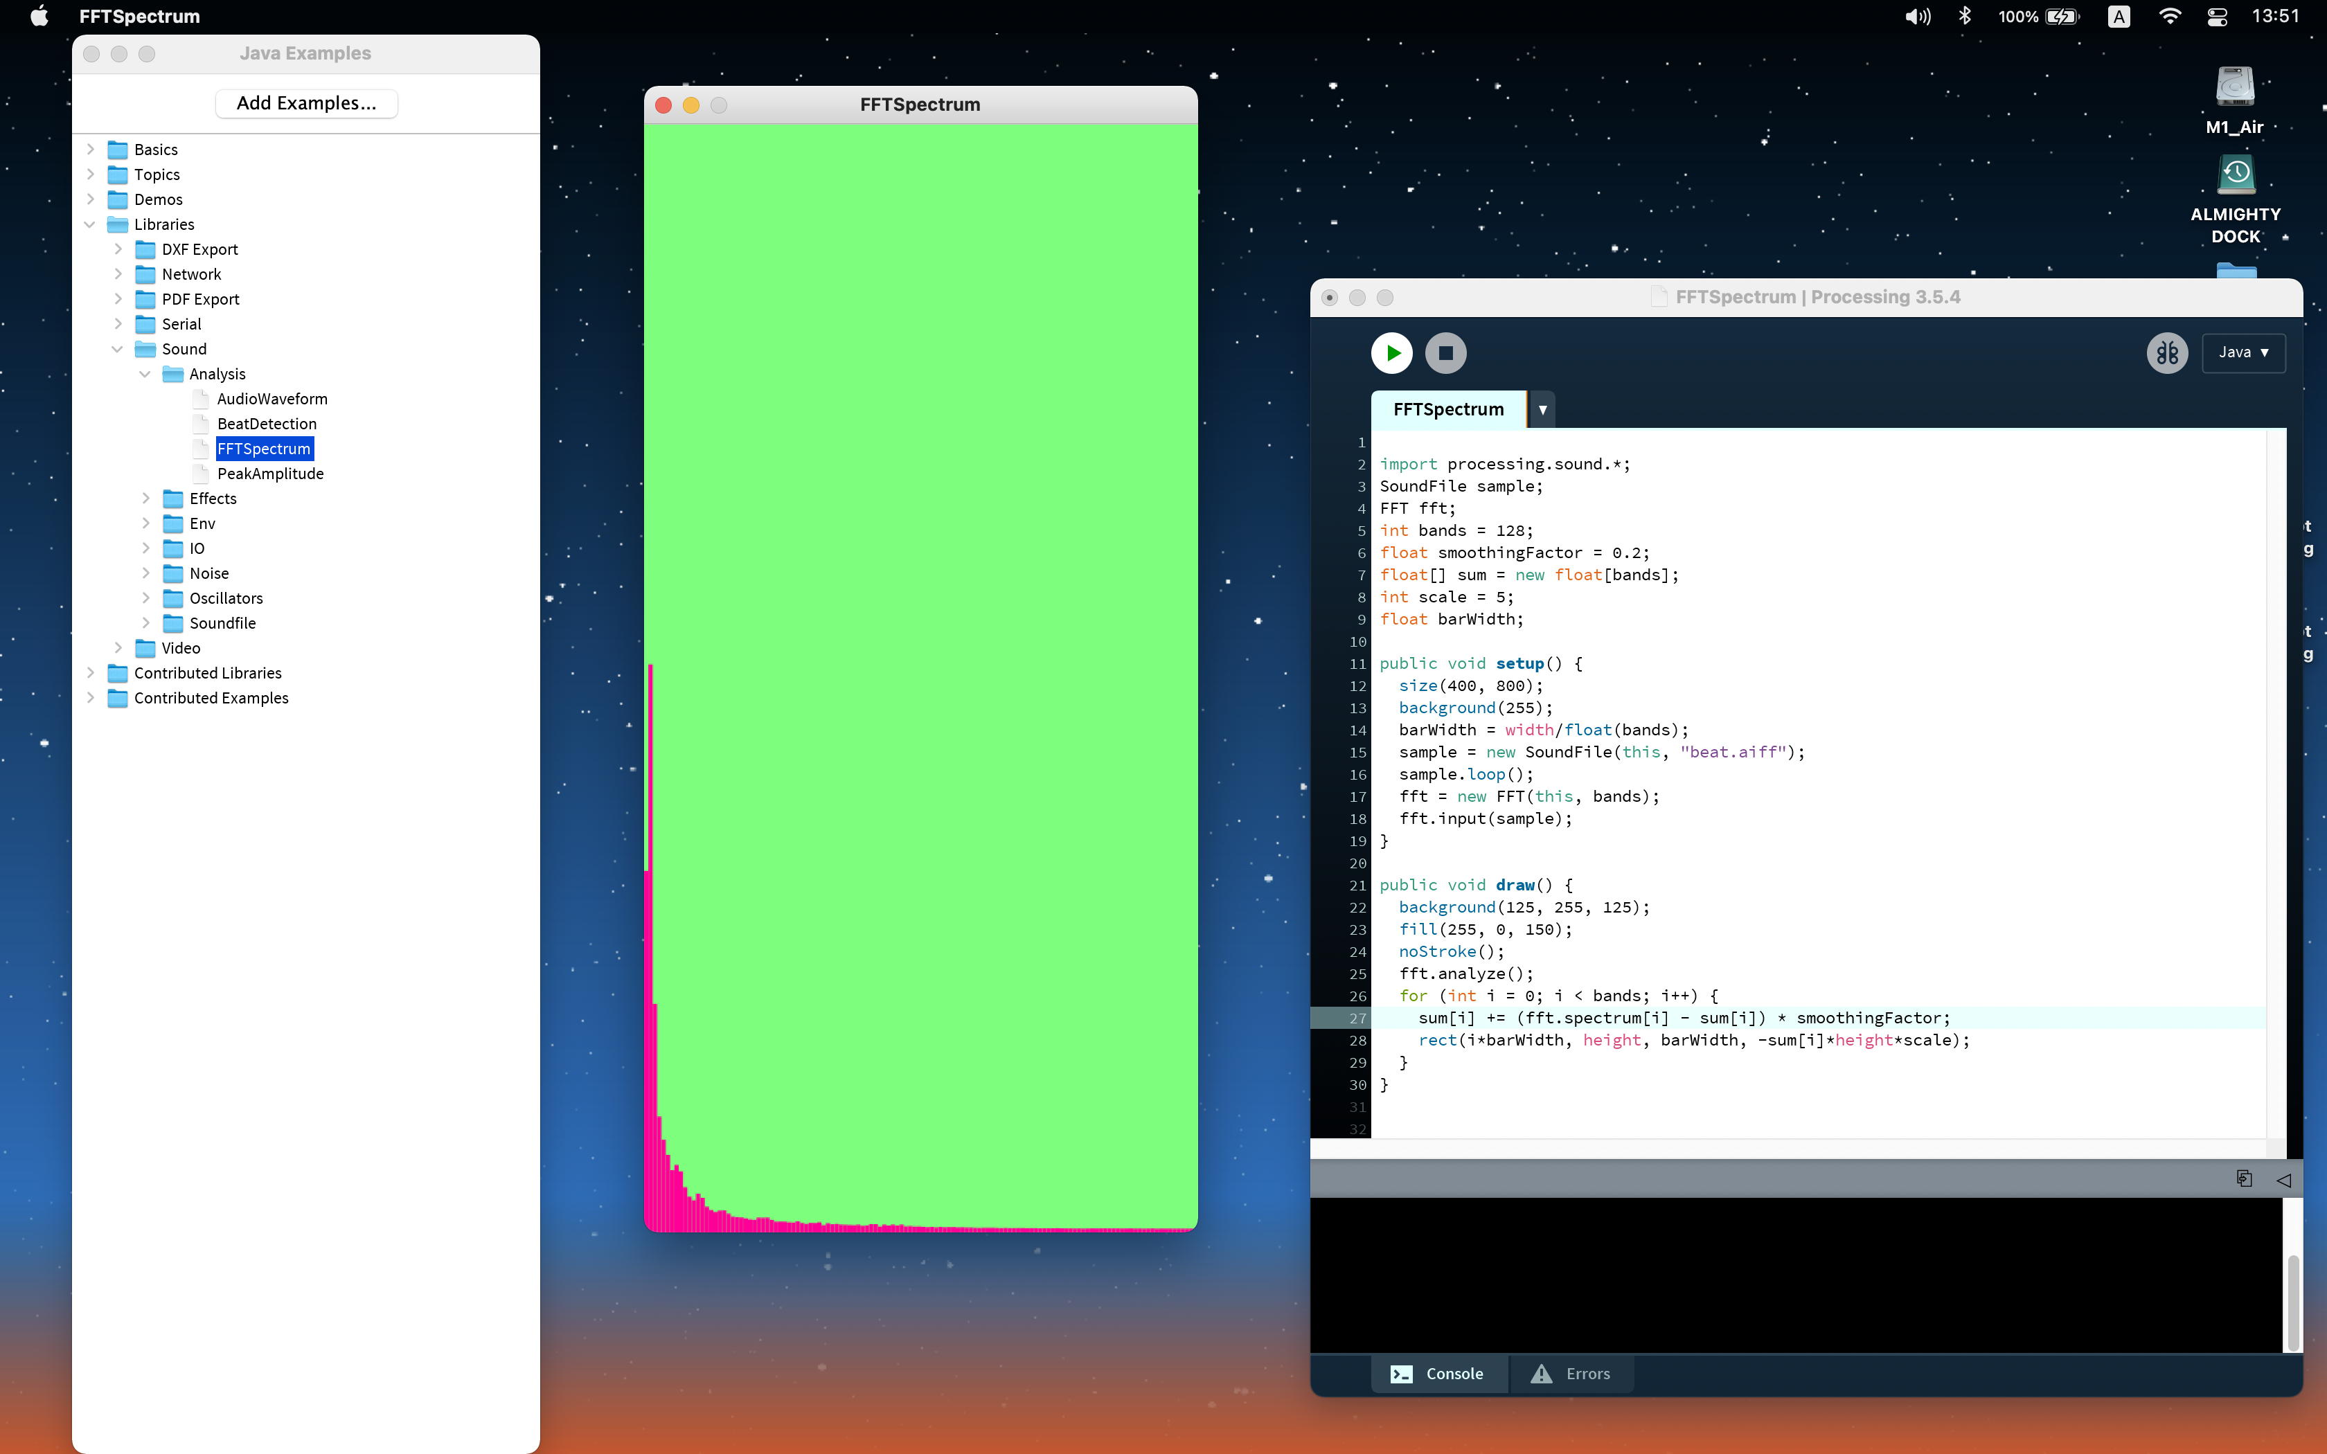Expand the Contributed Libraries folder

91,673
